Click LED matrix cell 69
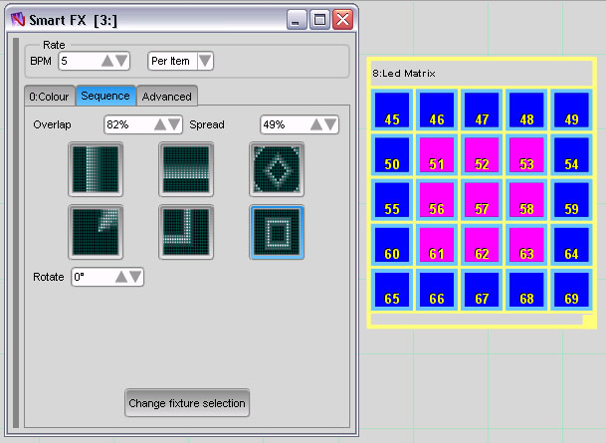The width and height of the screenshot is (606, 443). [572, 289]
